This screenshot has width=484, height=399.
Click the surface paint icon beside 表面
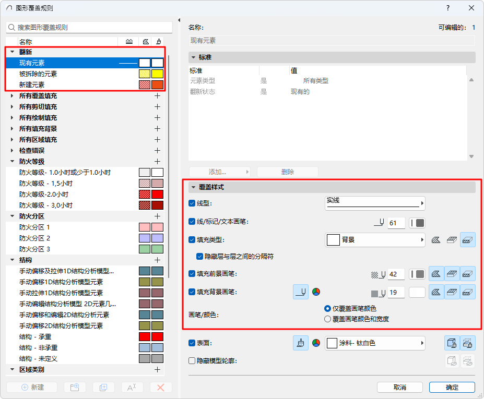point(301,343)
